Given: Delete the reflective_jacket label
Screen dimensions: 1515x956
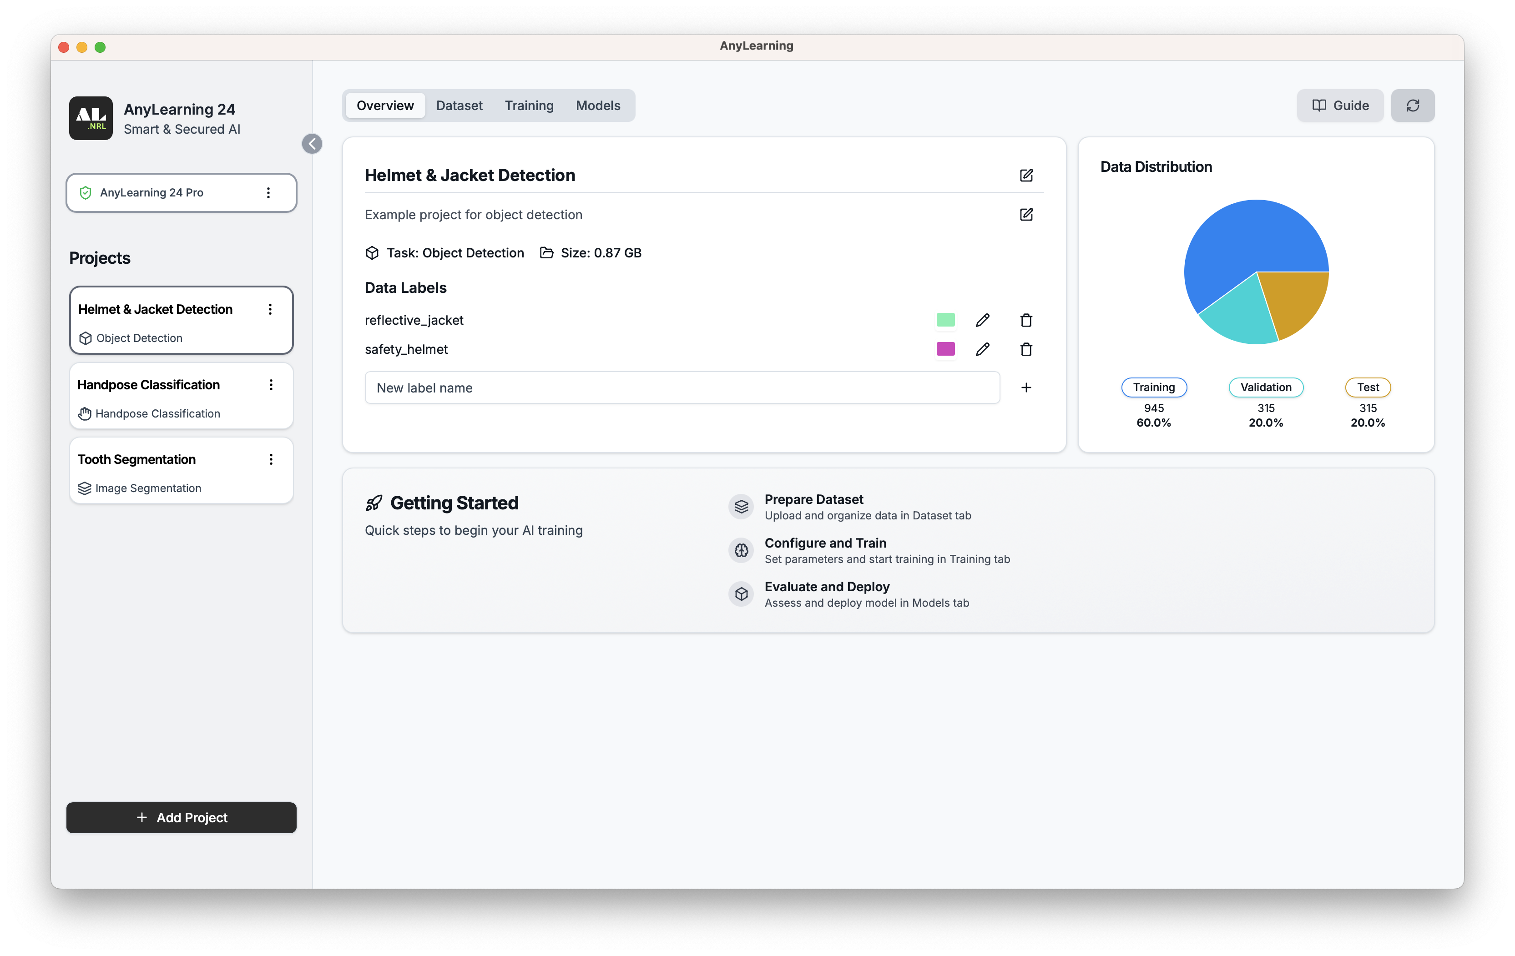Looking at the screenshot, I should (x=1025, y=320).
